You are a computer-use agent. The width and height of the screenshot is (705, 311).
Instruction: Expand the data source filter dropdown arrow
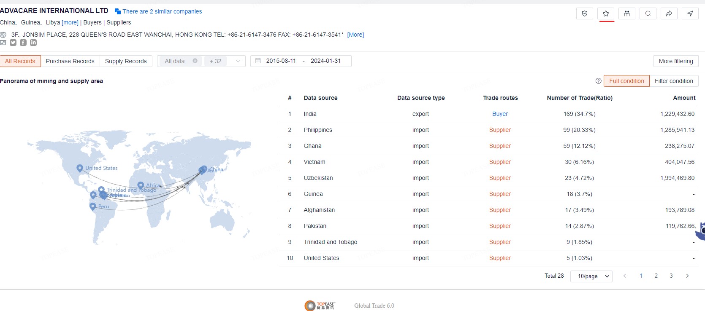238,61
